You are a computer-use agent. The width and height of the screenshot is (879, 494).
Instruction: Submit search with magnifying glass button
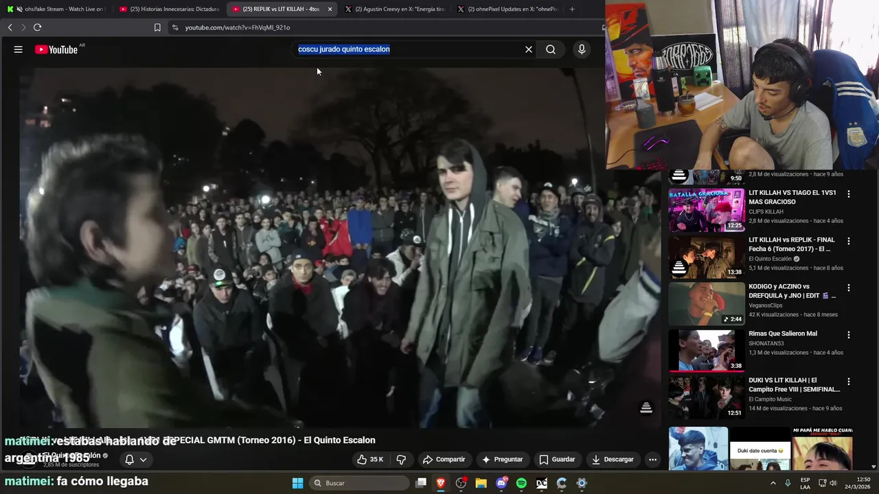pyautogui.click(x=551, y=49)
